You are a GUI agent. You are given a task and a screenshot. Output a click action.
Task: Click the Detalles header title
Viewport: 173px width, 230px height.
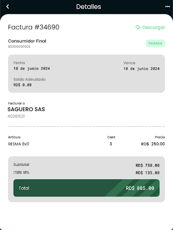(88, 7)
